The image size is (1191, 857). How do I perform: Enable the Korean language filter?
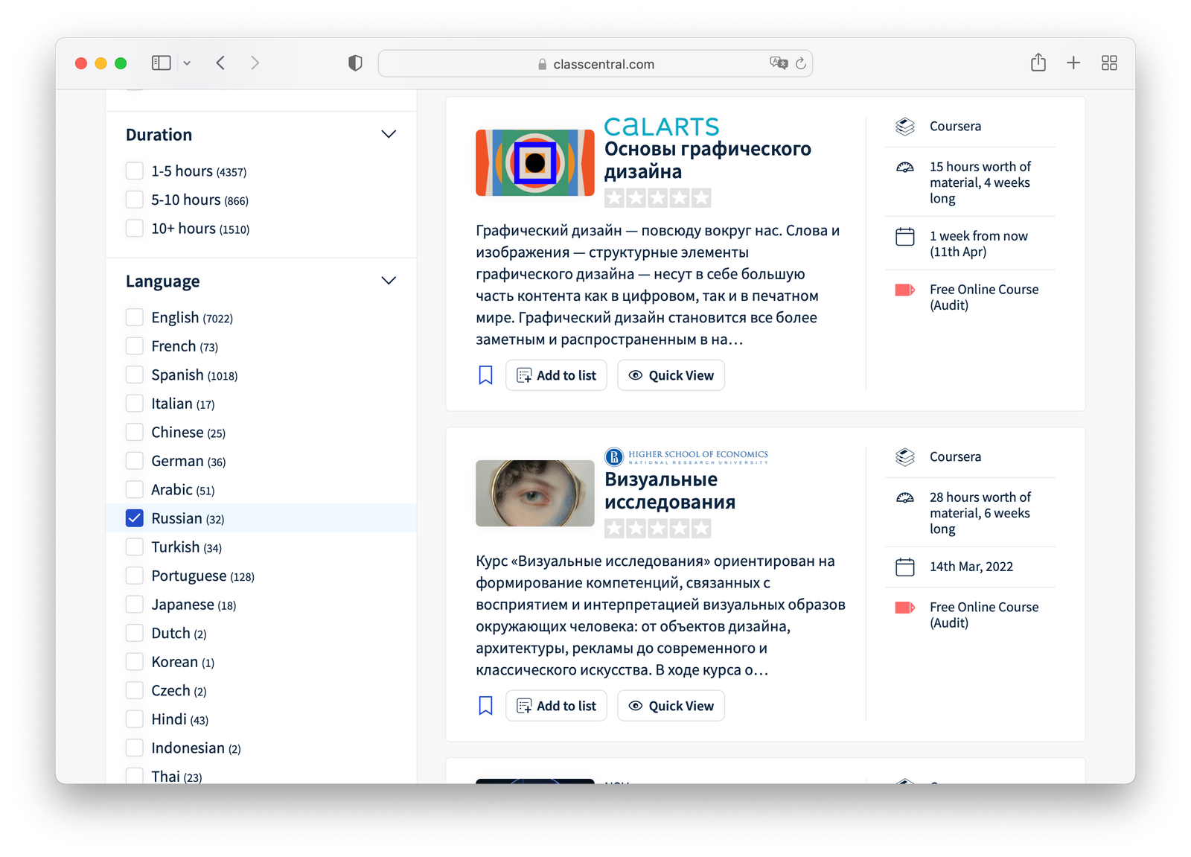point(135,662)
